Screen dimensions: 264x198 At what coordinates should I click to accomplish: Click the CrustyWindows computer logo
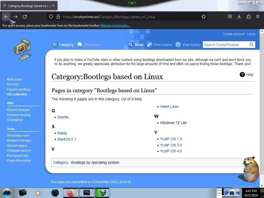pos(22,50)
